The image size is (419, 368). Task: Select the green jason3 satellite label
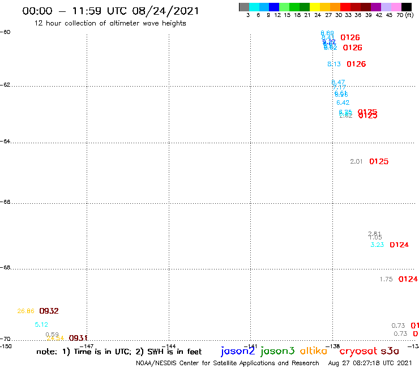(x=277, y=351)
